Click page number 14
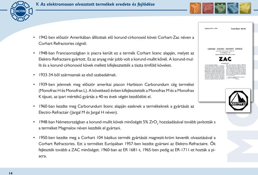This screenshot has height=175, width=258. click(10, 173)
